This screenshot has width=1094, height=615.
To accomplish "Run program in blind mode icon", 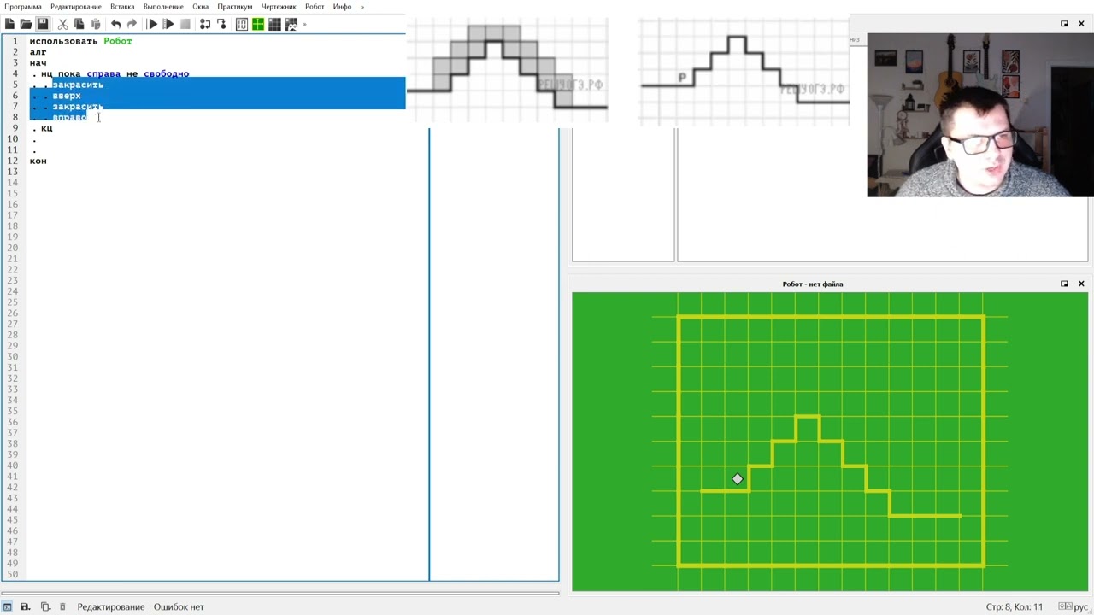I will tap(168, 24).
